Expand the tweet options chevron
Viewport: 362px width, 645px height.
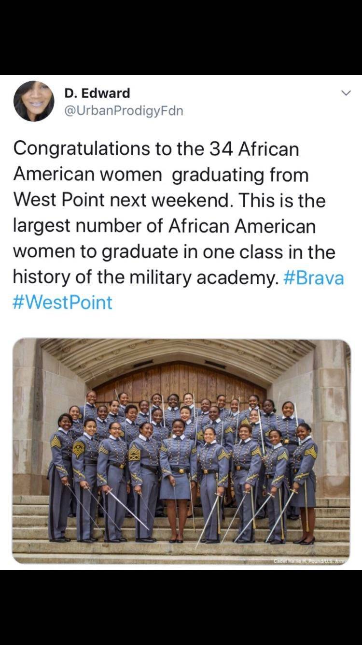346,93
